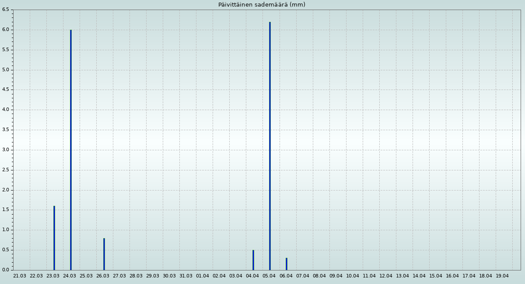This screenshot has width=525, height=284.
Task: Select the 3.0 y-axis value label
Action: point(6,150)
